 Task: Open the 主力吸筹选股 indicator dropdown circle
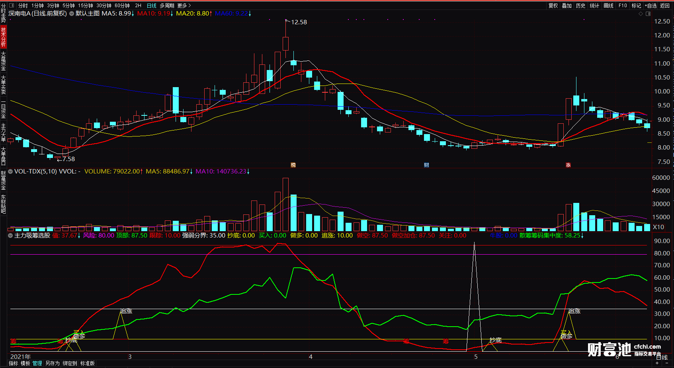click(10, 236)
